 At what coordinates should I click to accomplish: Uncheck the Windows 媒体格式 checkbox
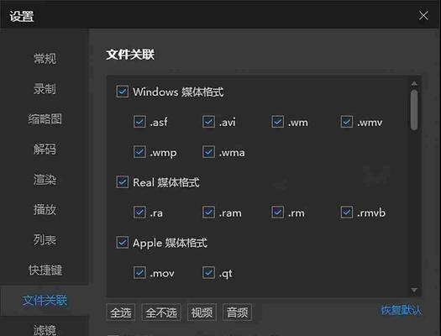point(123,92)
